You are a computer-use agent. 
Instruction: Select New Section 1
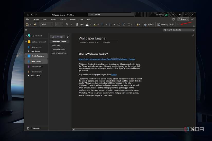pos(37,47)
